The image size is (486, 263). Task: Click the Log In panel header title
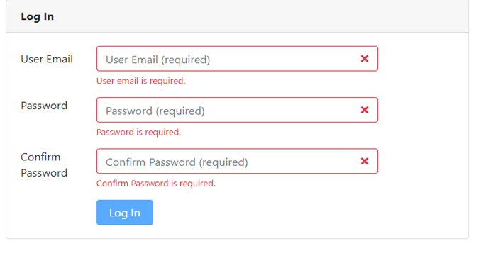(x=37, y=16)
